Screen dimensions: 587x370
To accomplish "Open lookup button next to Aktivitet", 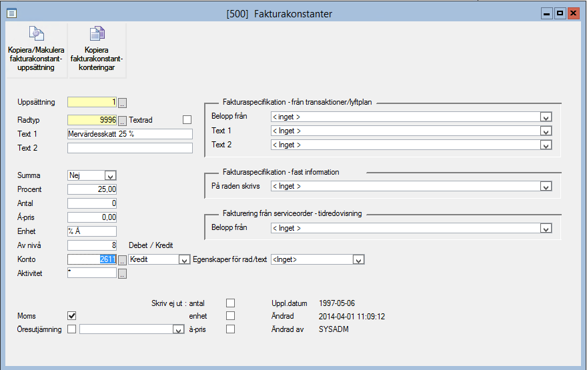I will 123,274.
